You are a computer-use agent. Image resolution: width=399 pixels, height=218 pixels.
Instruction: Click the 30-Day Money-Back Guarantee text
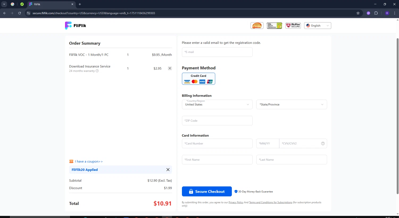(x=255, y=191)
